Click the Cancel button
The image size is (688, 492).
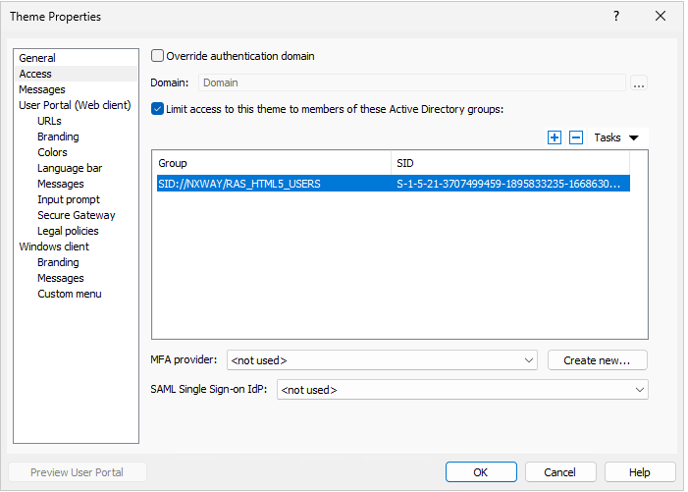559,472
